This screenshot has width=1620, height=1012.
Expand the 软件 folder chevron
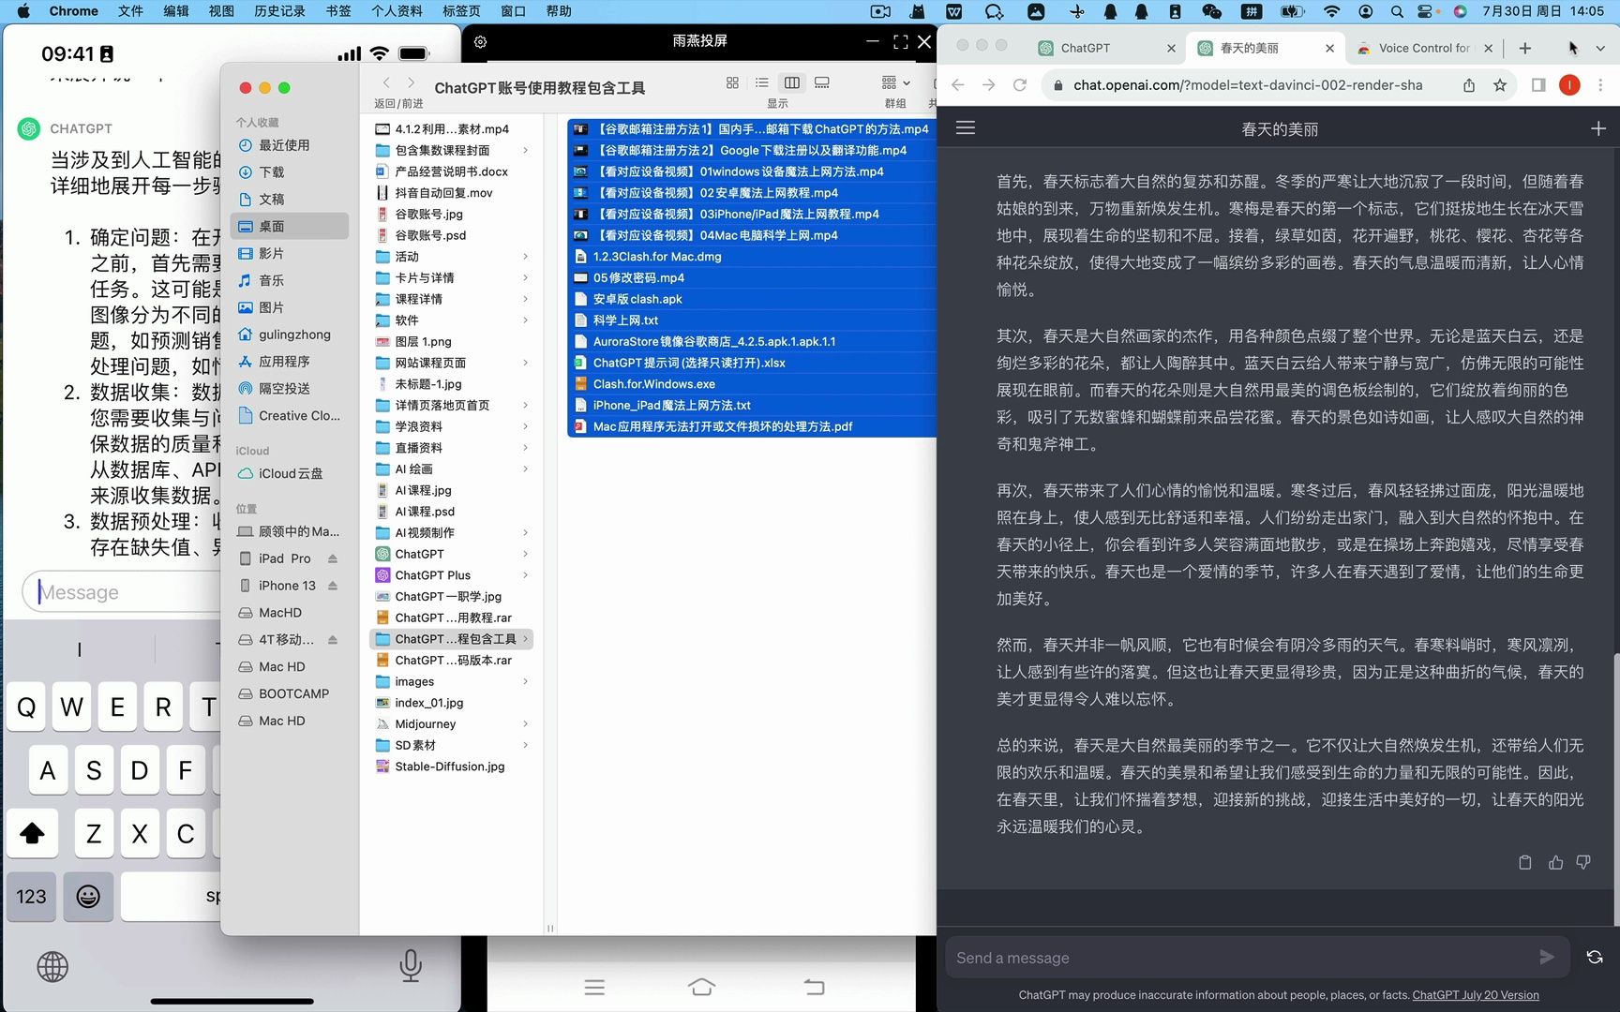pos(525,320)
